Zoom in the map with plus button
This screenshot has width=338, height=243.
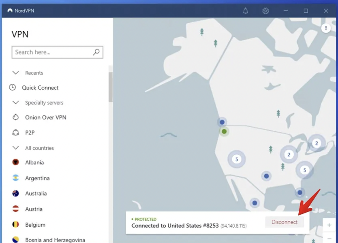point(329,225)
